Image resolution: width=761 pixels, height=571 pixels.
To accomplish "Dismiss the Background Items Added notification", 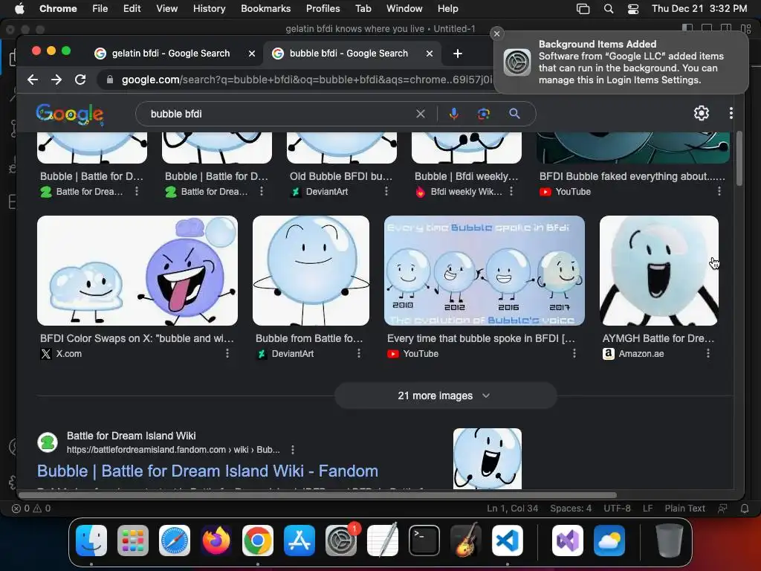I will 496,33.
